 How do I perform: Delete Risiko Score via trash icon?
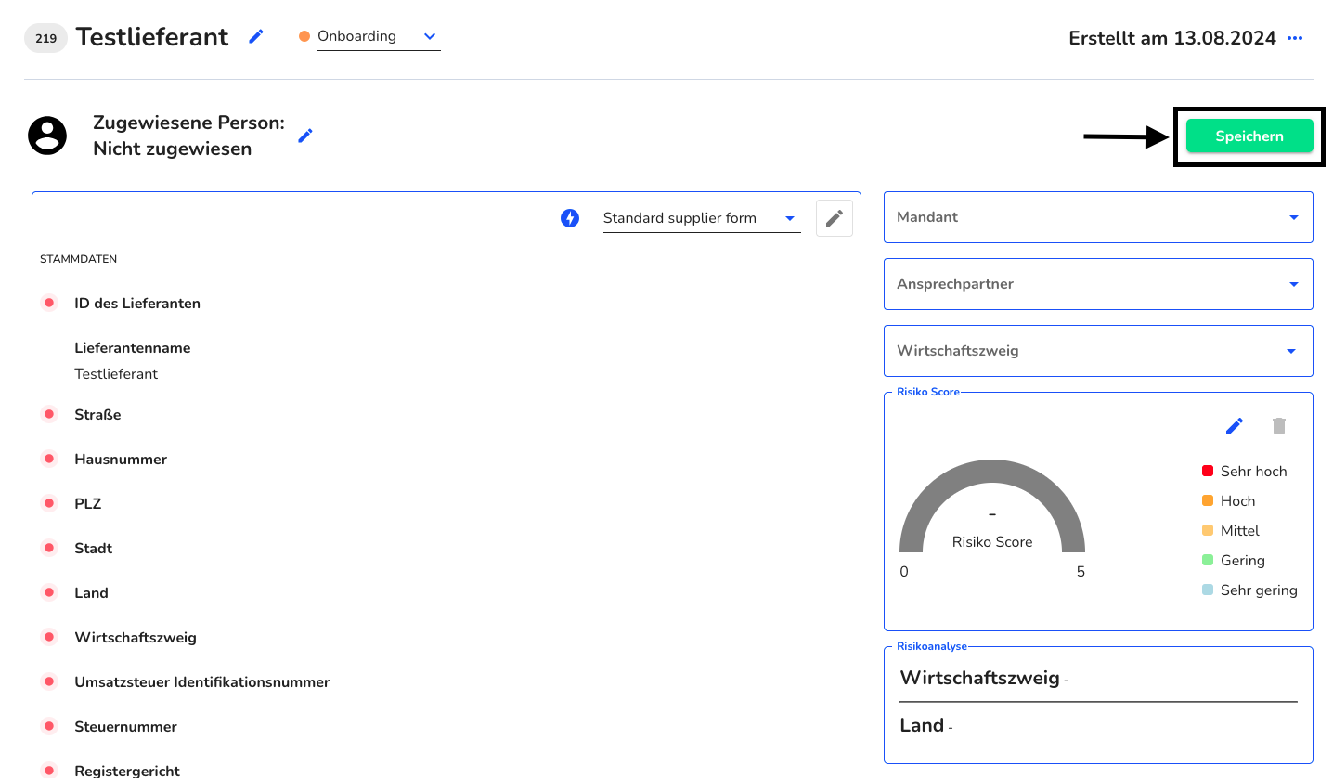[1279, 426]
